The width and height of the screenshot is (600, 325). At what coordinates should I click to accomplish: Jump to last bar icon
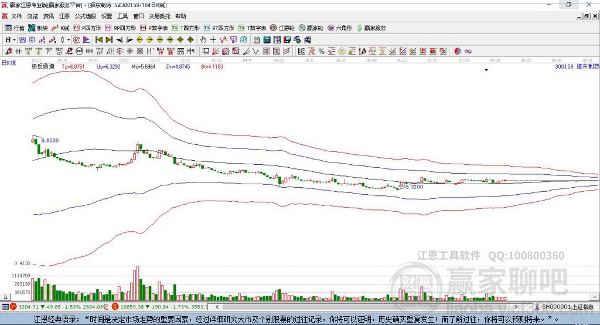109,40
